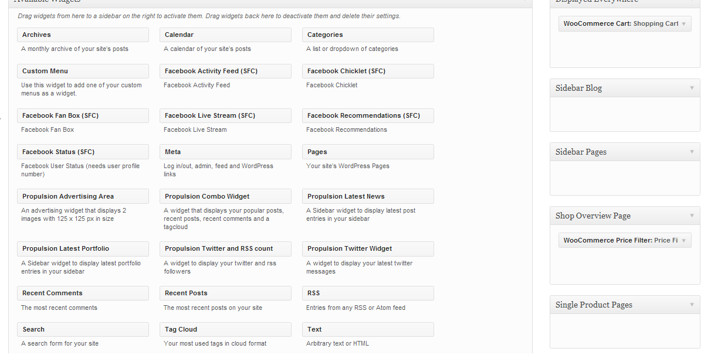Choose the Propulsion Twitter Widget

click(368, 249)
